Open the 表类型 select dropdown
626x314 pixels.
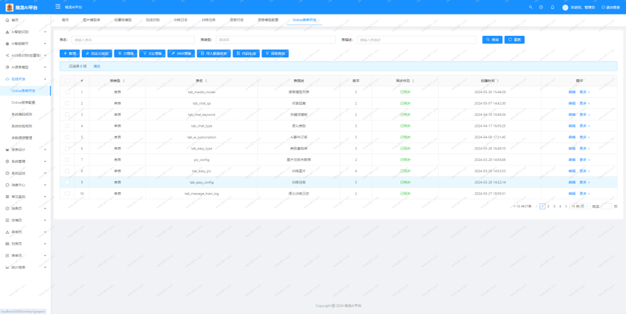pyautogui.click(x=275, y=40)
